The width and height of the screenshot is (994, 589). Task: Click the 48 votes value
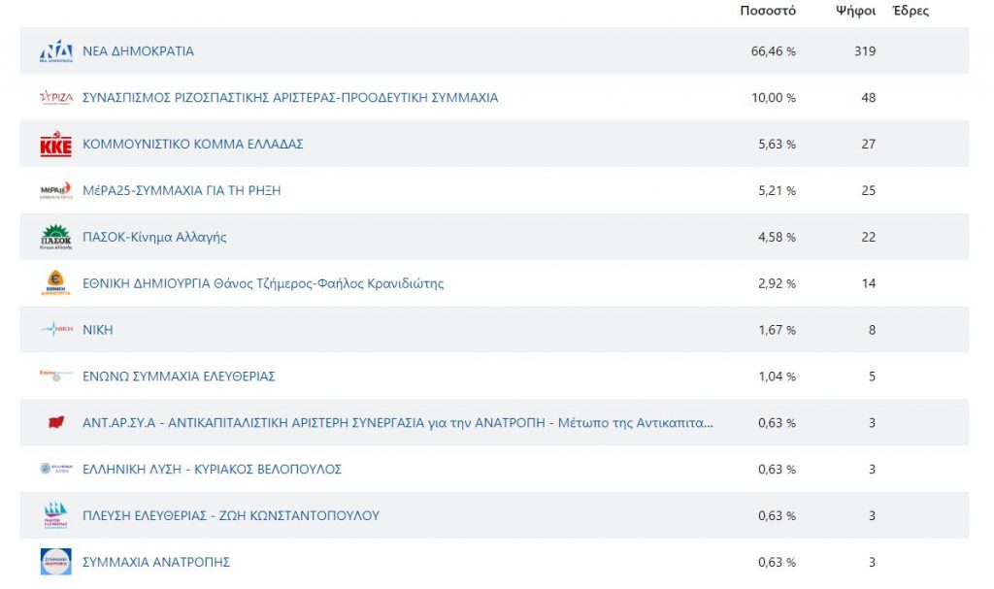coord(869,98)
